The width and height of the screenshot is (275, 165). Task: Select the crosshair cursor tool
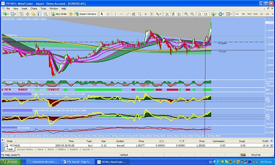pos(108,14)
